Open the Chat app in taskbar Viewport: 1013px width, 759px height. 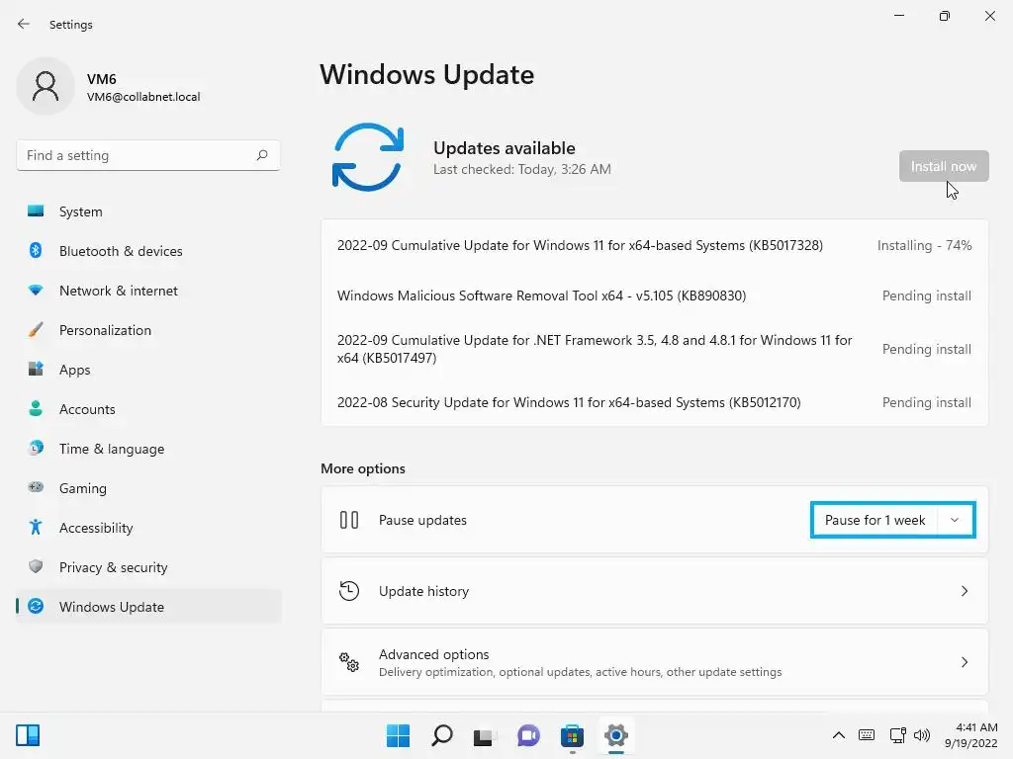coord(528,735)
